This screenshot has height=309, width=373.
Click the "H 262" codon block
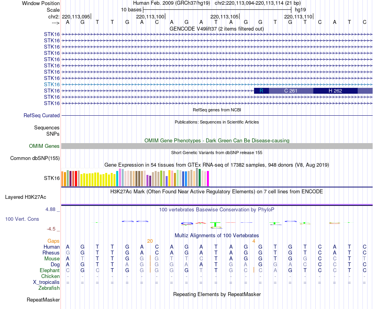click(335, 91)
